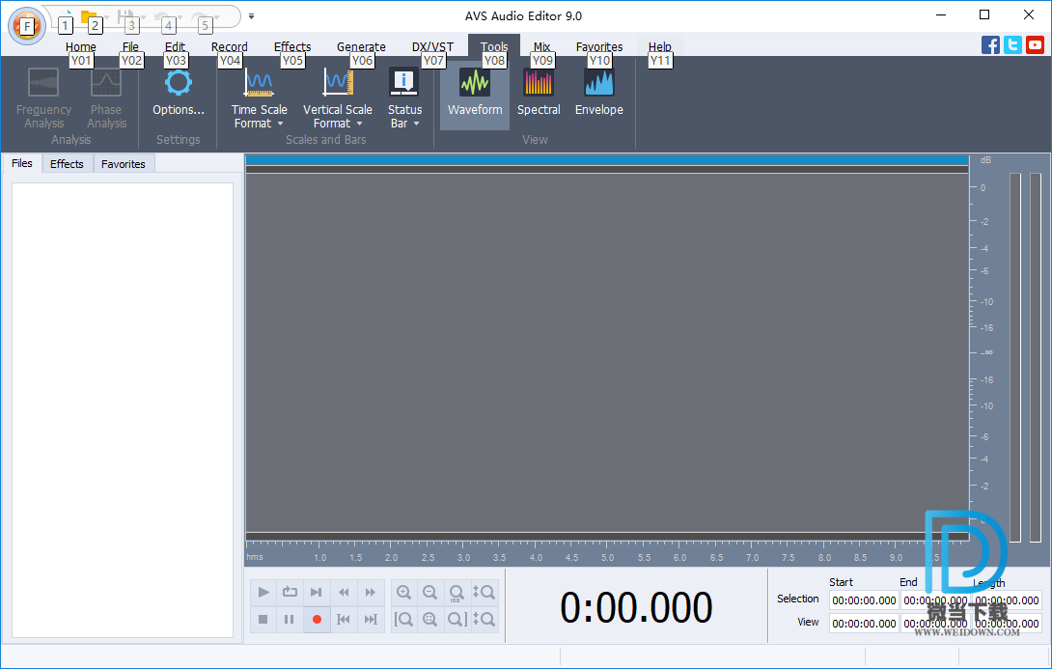1052x669 pixels.
Task: Switch to Favorites side panel tab
Action: click(124, 164)
